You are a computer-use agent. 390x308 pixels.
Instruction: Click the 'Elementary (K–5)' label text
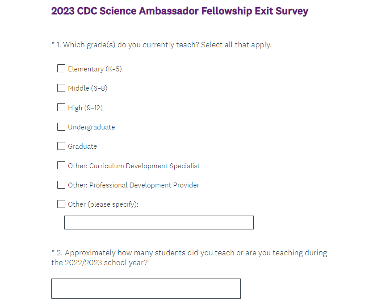pos(95,69)
